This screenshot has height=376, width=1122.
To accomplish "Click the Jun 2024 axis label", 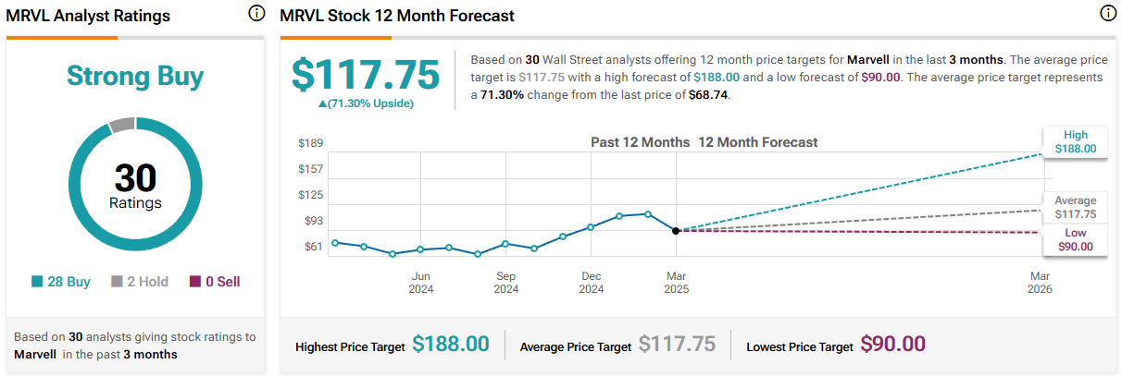I will (420, 283).
